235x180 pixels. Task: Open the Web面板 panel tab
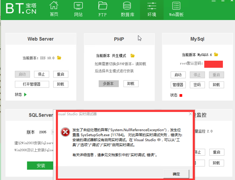[x=176, y=9]
